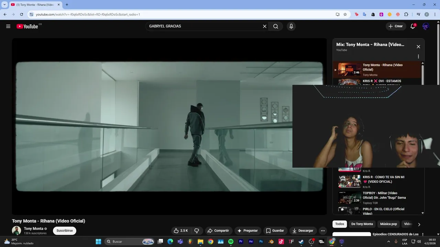Select the De Tony Monta chip
This screenshot has height=247, width=440.
[362, 224]
